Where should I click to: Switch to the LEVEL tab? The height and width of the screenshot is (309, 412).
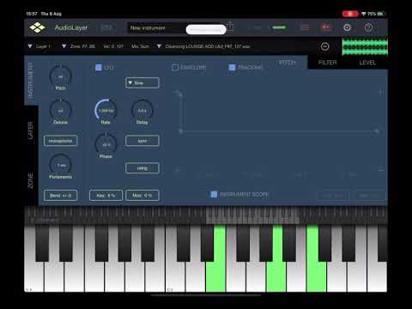367,63
